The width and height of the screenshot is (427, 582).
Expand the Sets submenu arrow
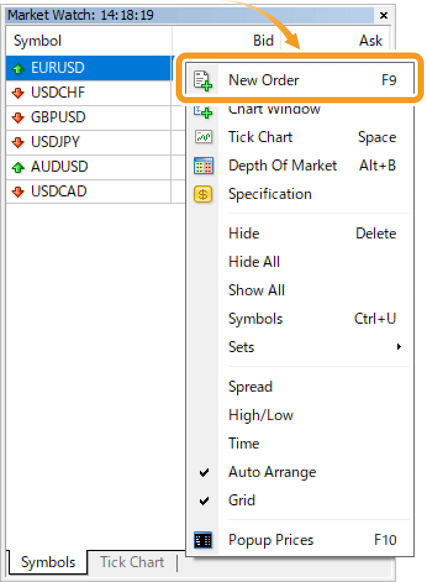[399, 347]
